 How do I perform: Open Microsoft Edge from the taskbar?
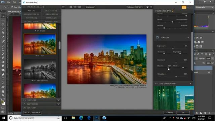tap(81, 118)
